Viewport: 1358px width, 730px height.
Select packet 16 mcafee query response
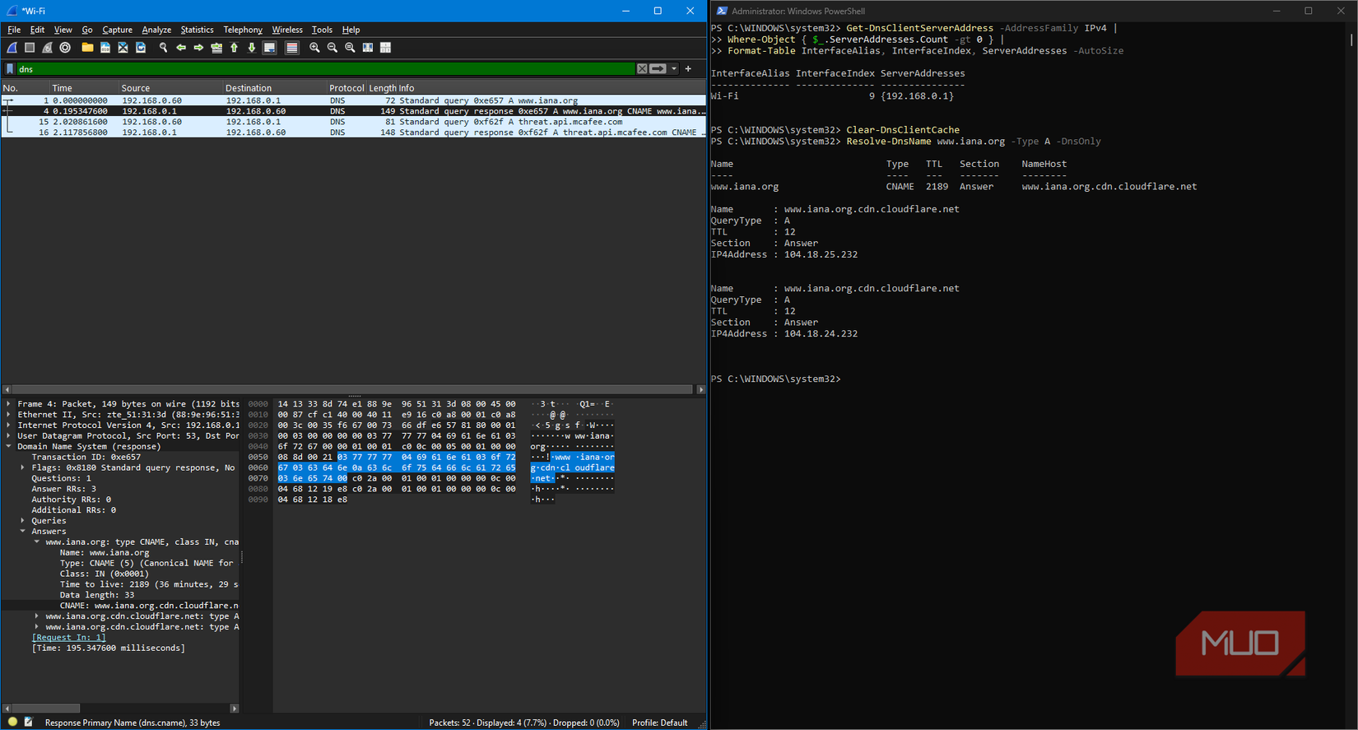(x=354, y=133)
